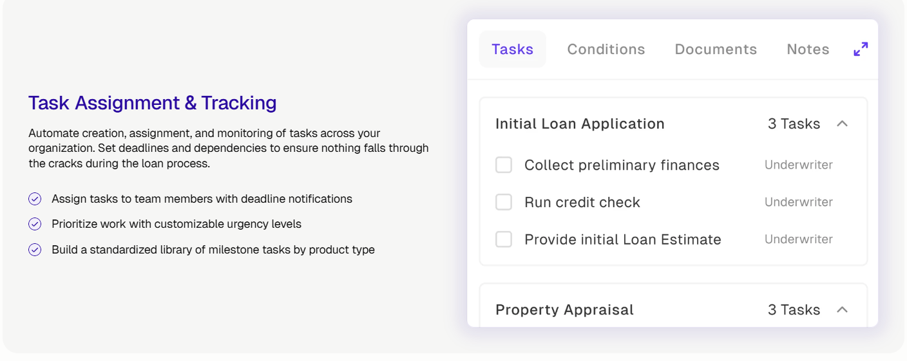Select the Notes tab

tap(808, 50)
